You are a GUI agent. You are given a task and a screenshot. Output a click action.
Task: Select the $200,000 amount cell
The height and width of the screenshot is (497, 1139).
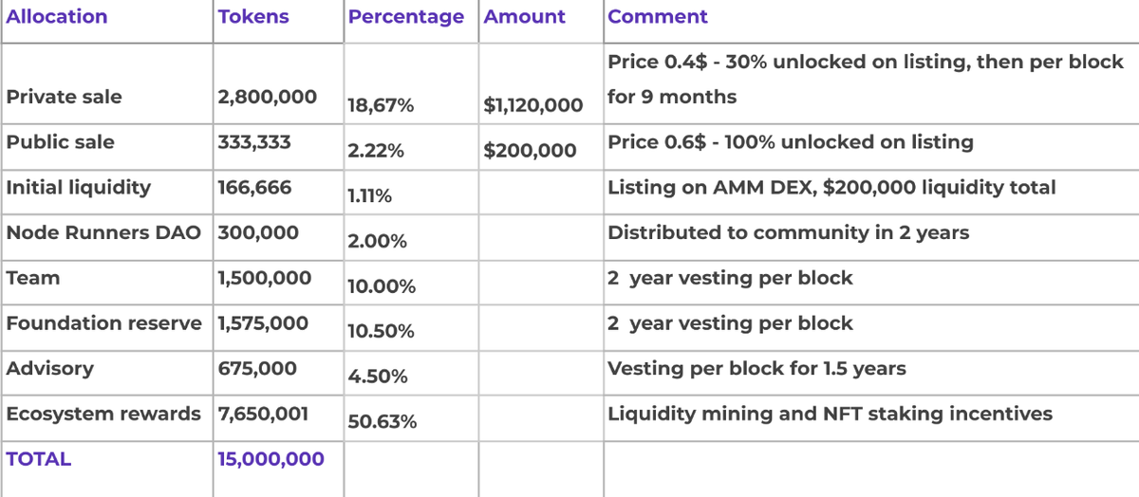click(x=530, y=150)
